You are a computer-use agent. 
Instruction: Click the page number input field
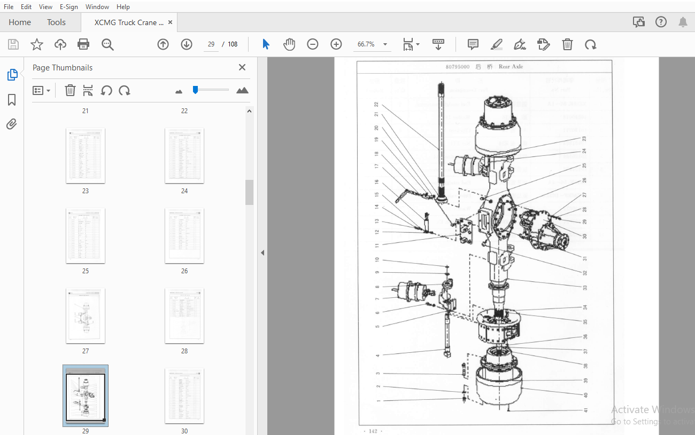pyautogui.click(x=211, y=44)
